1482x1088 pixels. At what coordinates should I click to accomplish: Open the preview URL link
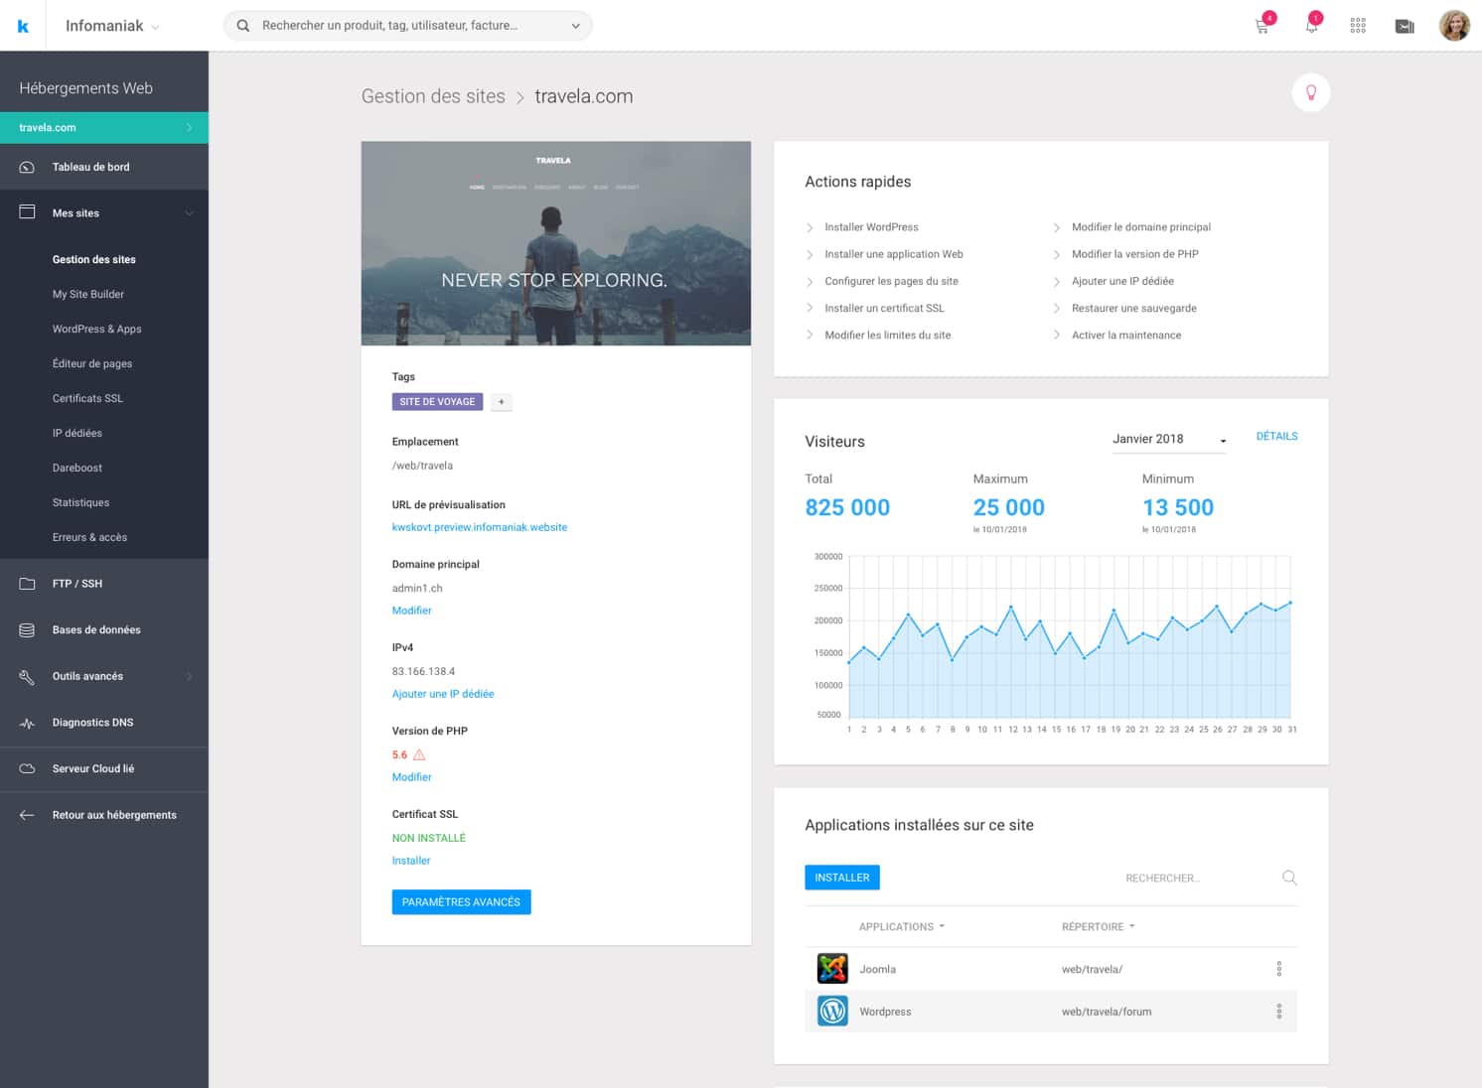tap(479, 527)
